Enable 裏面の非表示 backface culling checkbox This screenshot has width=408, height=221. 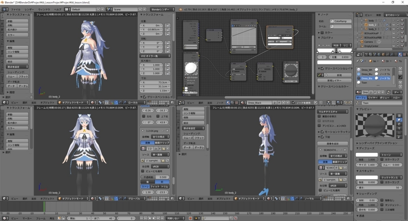click(319, 116)
